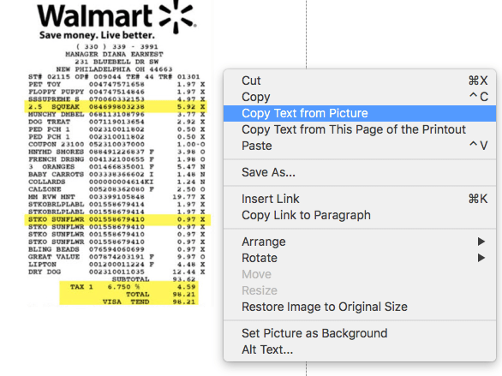Click the Walmart receipt image
This screenshot has width=502, height=376.
pyautogui.click(x=117, y=153)
